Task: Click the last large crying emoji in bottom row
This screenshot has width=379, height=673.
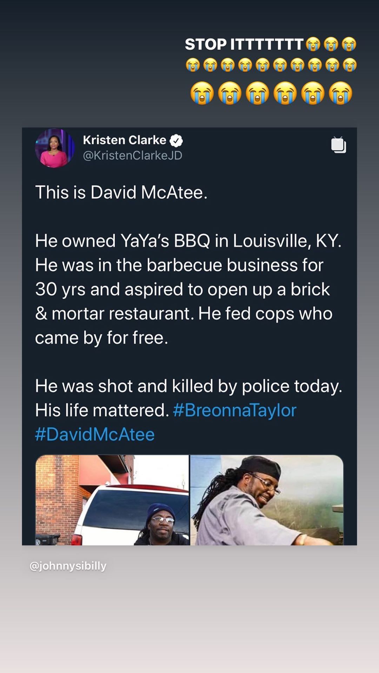Action: tap(340, 94)
